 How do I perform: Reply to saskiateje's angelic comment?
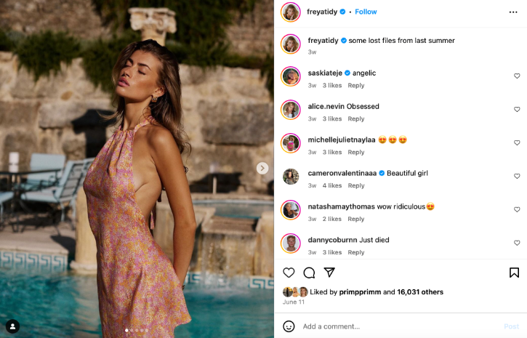356,85
